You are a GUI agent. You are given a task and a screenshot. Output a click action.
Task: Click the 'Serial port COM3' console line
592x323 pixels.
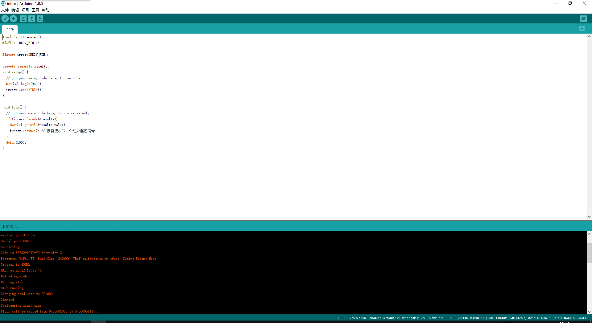coord(16,241)
